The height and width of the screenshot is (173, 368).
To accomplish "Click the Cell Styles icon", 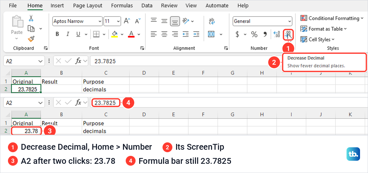I will pos(304,39).
